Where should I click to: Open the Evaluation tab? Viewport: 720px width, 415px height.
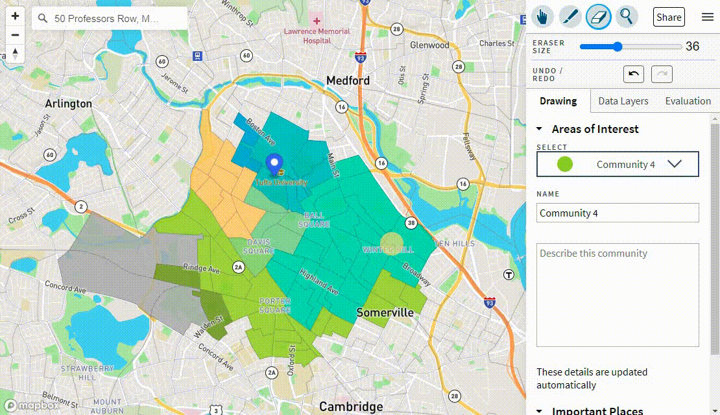click(x=688, y=101)
